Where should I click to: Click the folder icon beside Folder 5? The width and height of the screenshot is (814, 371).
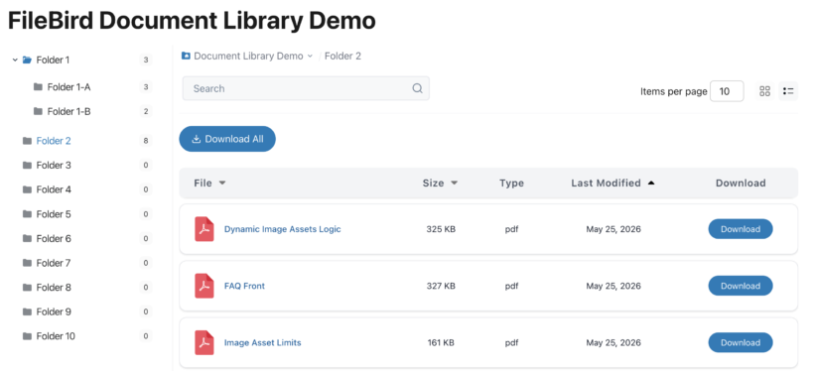tap(27, 214)
